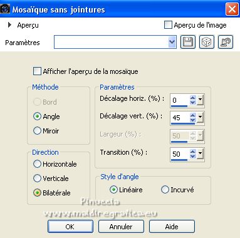Expand the Aperçu preview section
The height and width of the screenshot is (238, 240).
(9, 25)
